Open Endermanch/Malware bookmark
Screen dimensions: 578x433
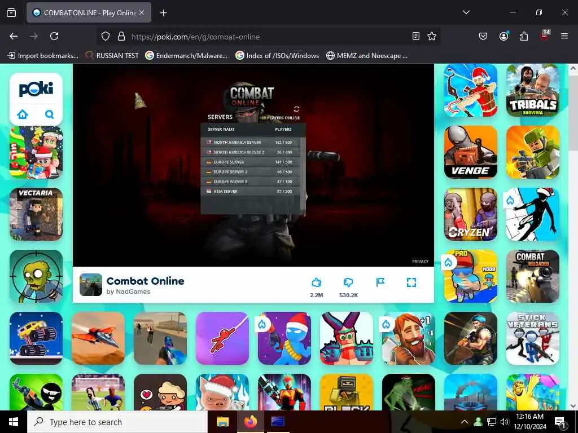[186, 56]
